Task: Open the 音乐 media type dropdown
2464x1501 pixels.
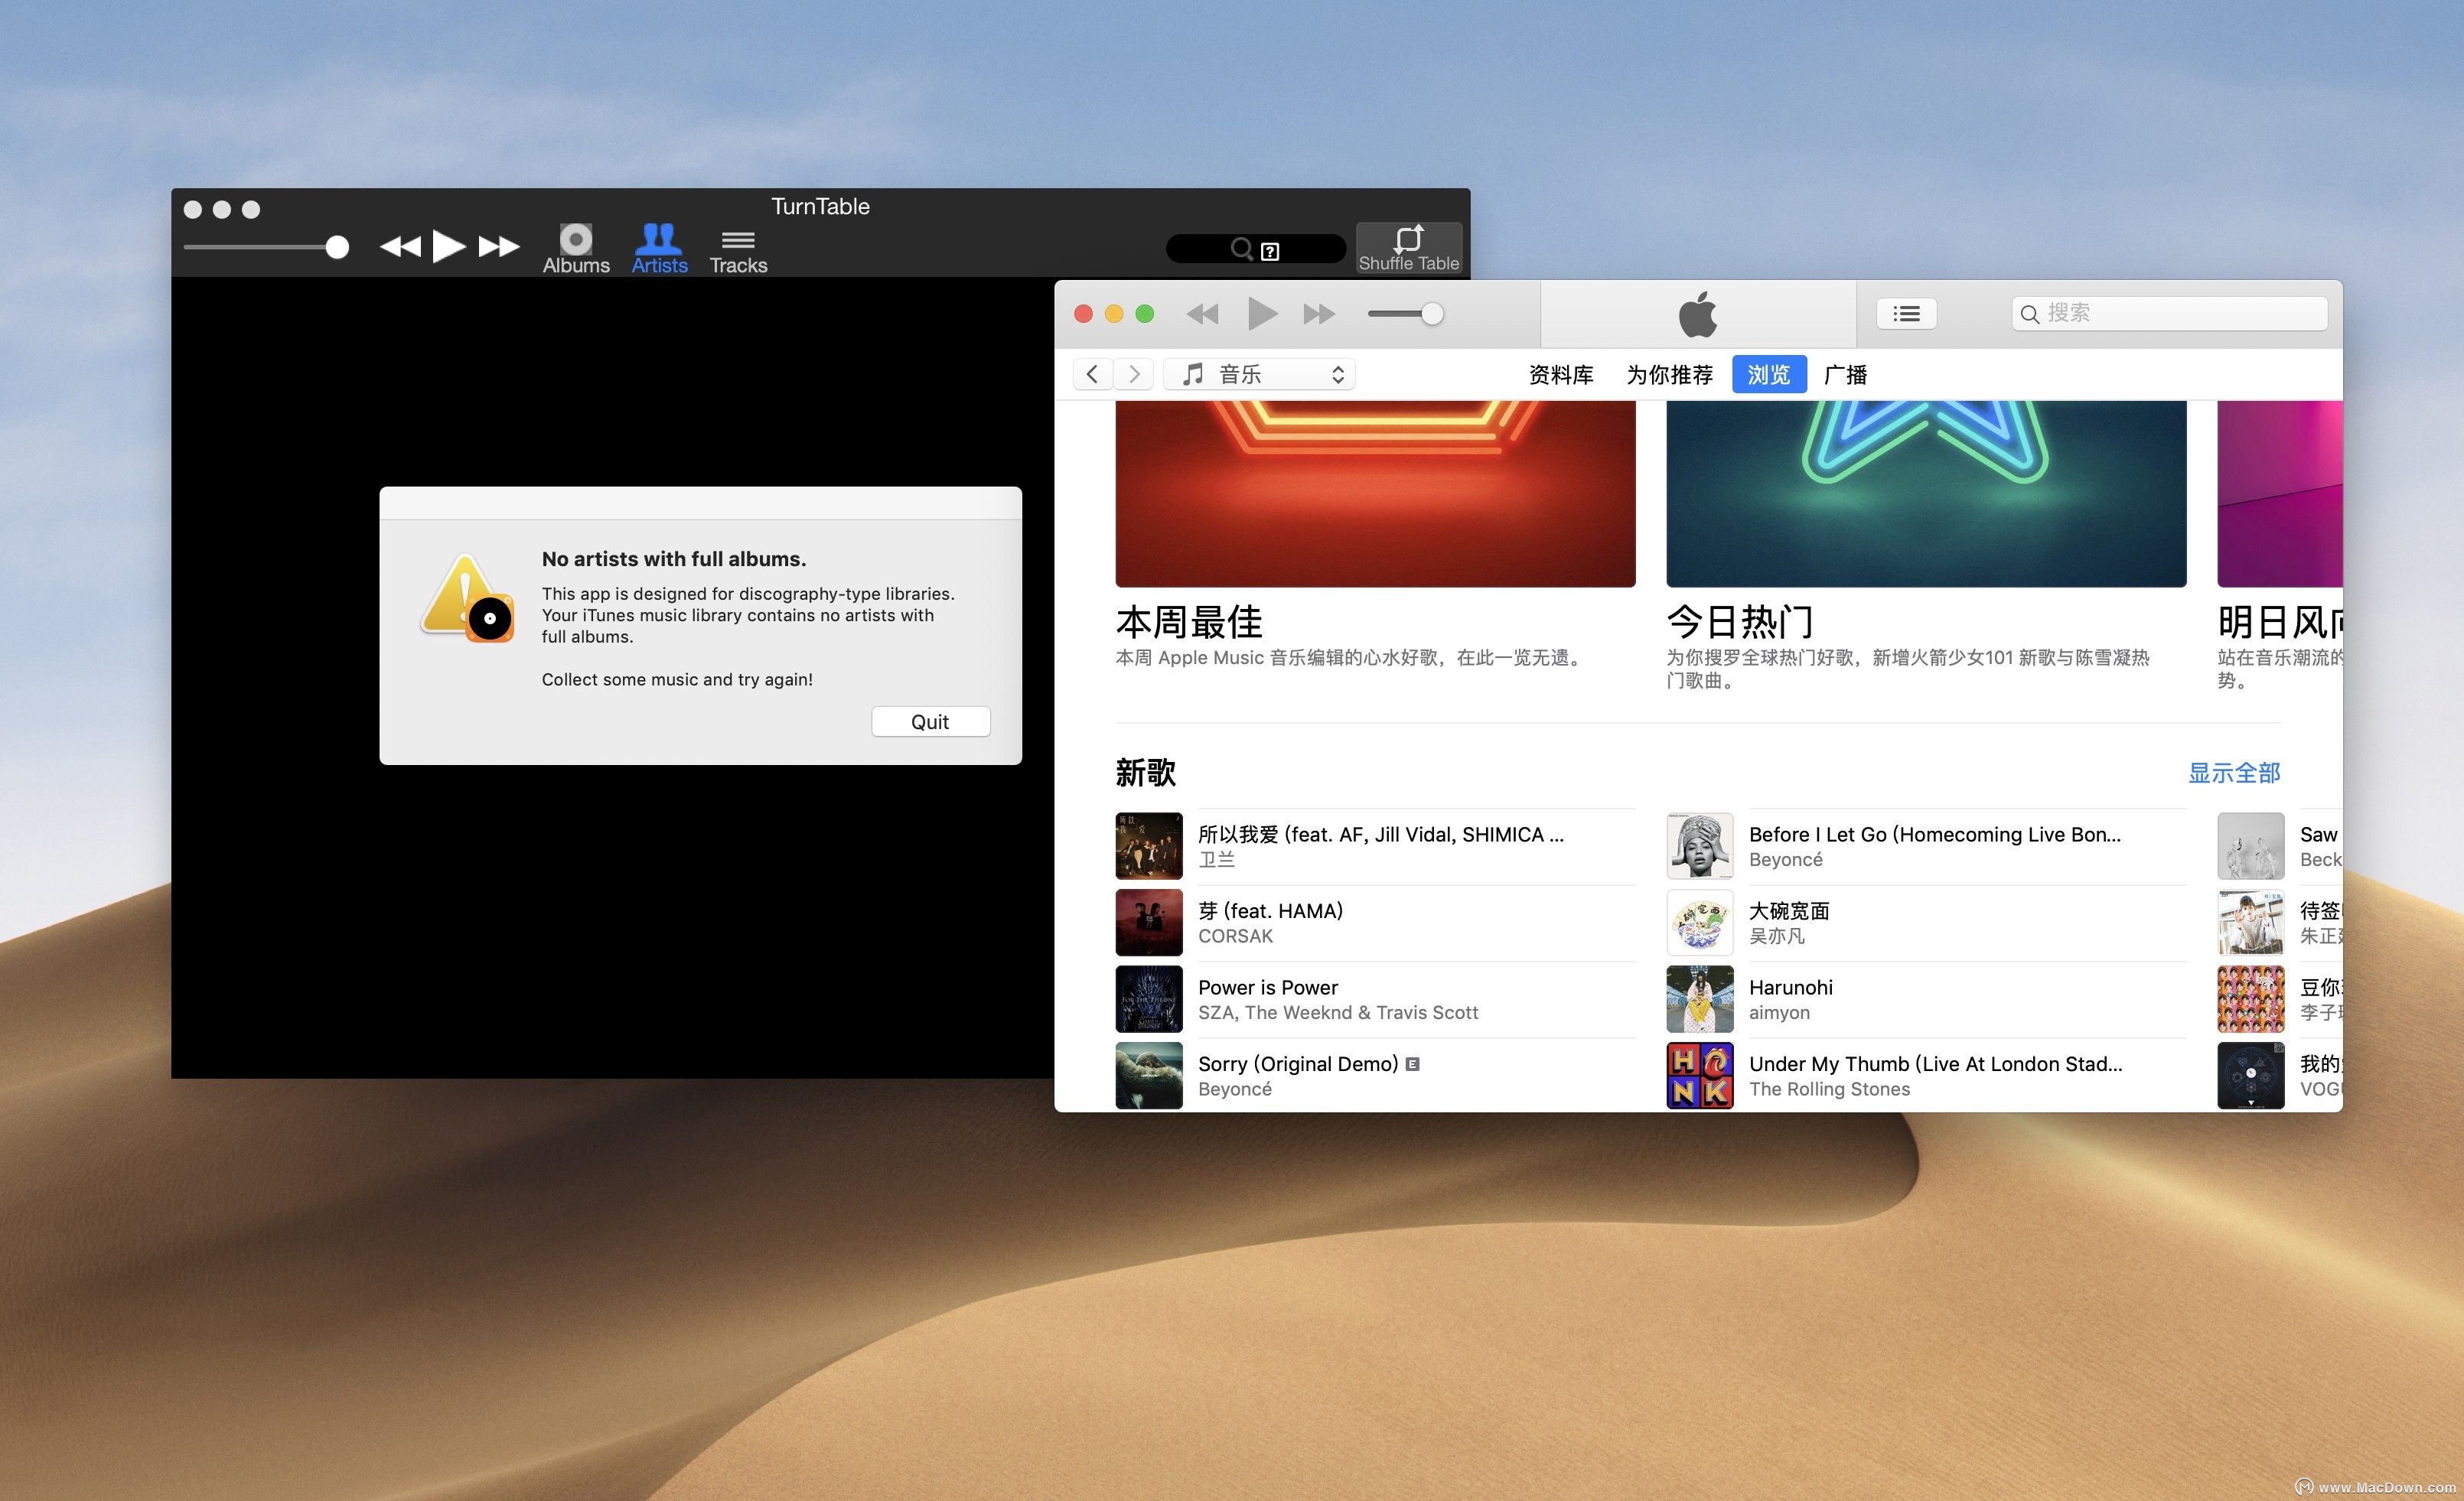Action: 1260,374
